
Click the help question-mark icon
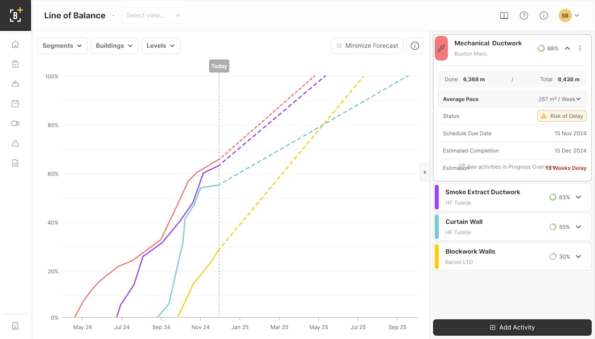coord(524,15)
